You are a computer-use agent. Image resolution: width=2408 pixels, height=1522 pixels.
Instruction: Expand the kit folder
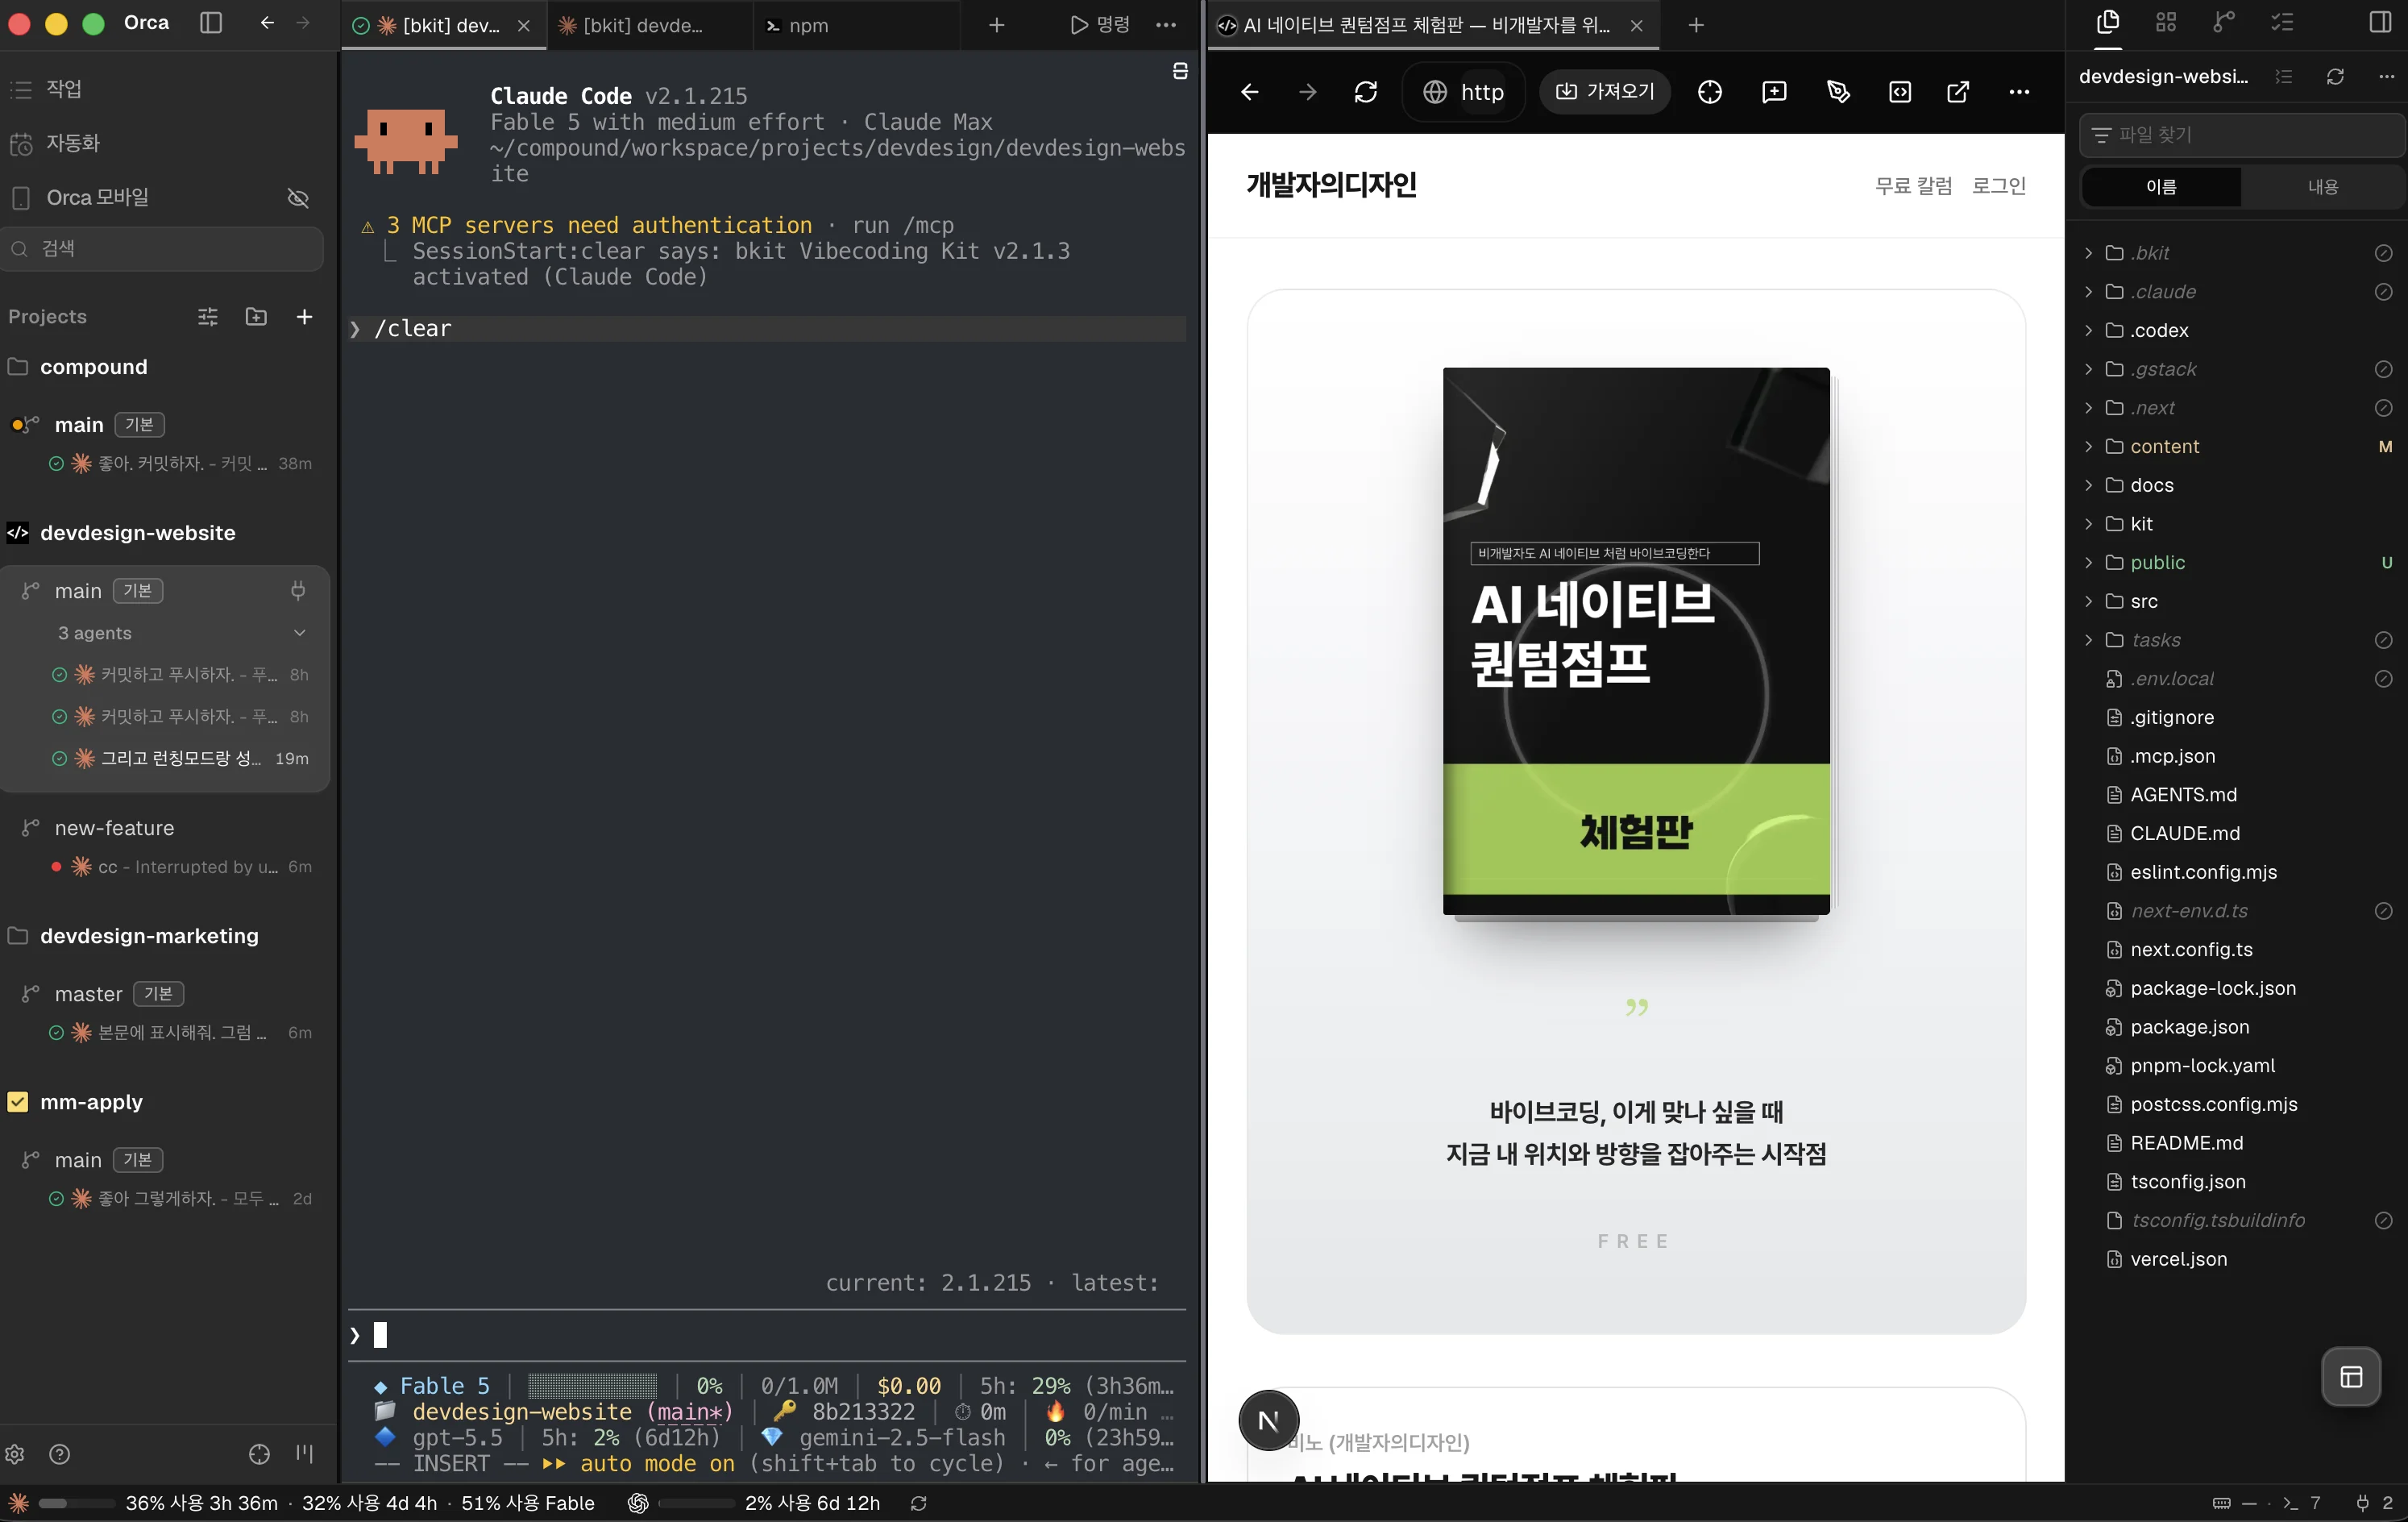(x=2088, y=524)
